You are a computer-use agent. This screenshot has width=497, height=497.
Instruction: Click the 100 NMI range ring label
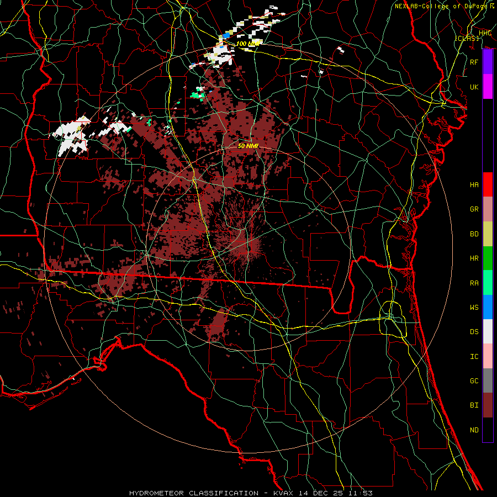248,44
